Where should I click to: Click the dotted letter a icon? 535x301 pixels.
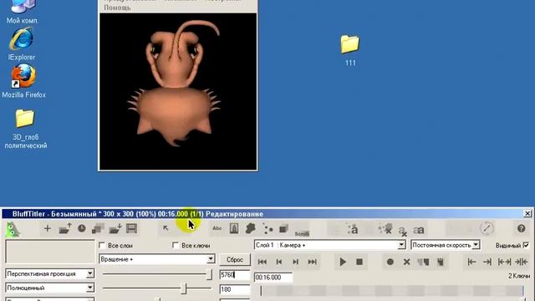(x=353, y=229)
